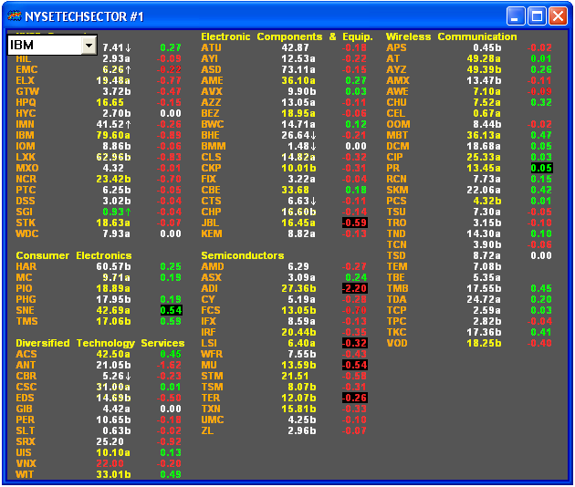Viewport: 575px width, 487px height.
Task: Select the KEM ticker symbol
Action: [x=212, y=233]
